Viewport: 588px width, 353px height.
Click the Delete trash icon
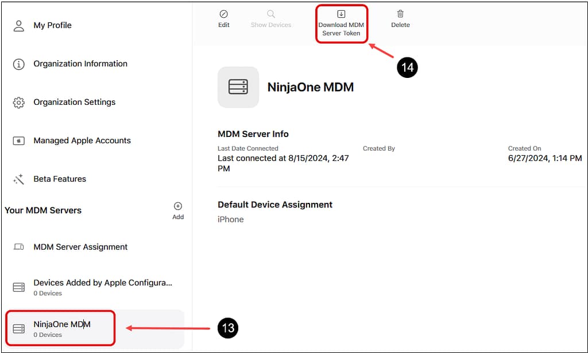click(400, 14)
